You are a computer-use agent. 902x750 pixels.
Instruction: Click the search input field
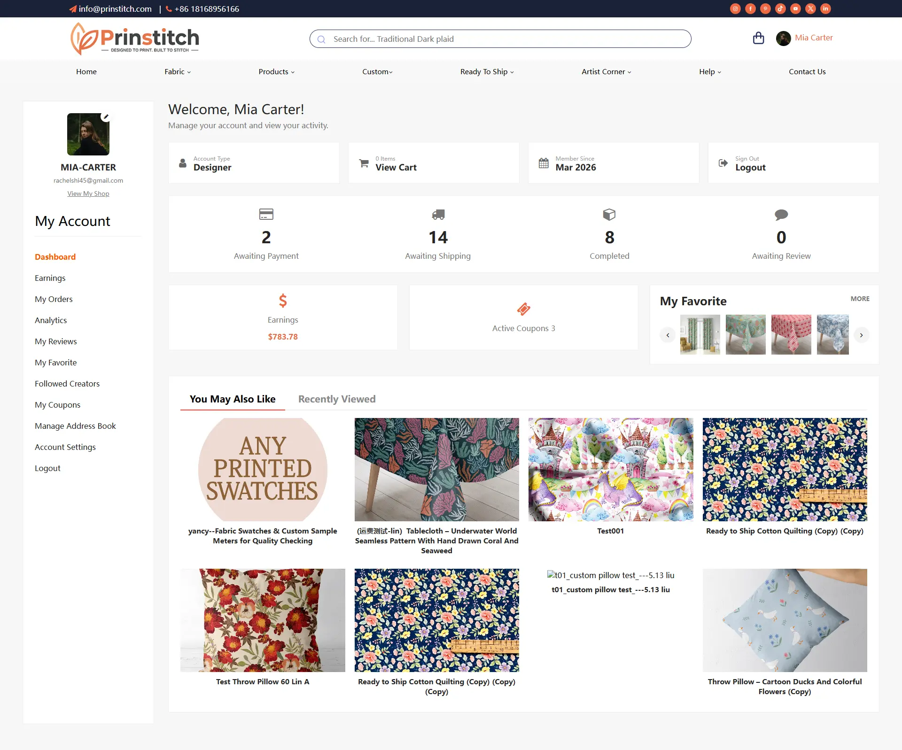pos(500,39)
